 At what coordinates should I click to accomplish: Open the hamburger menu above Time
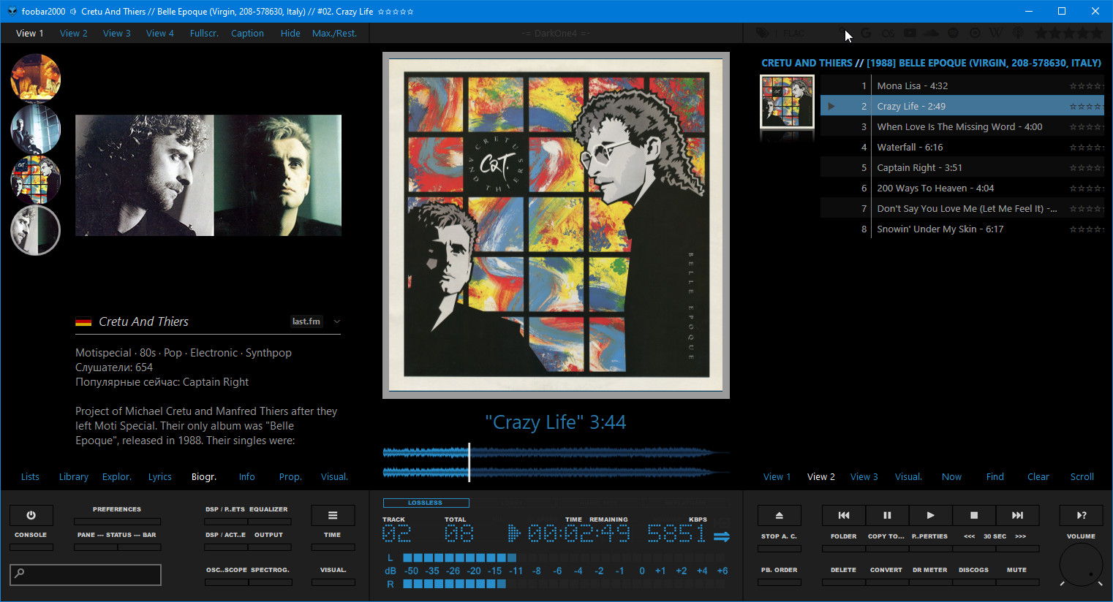tap(333, 515)
